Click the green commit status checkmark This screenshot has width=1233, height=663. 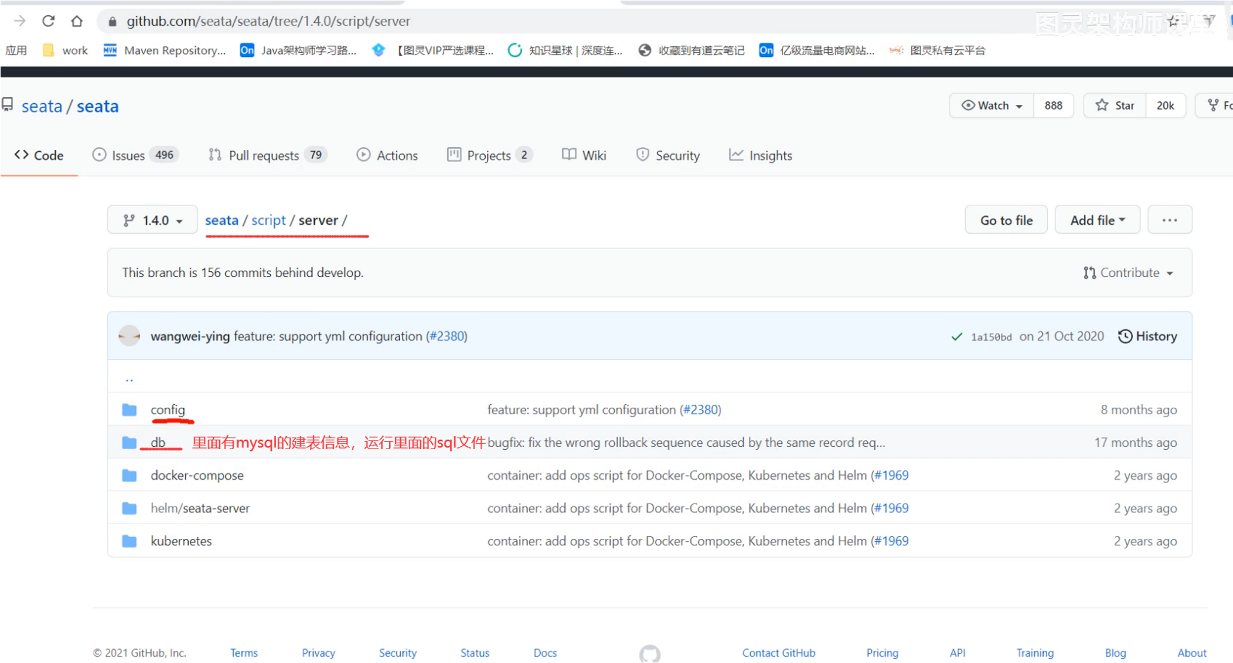(x=956, y=337)
